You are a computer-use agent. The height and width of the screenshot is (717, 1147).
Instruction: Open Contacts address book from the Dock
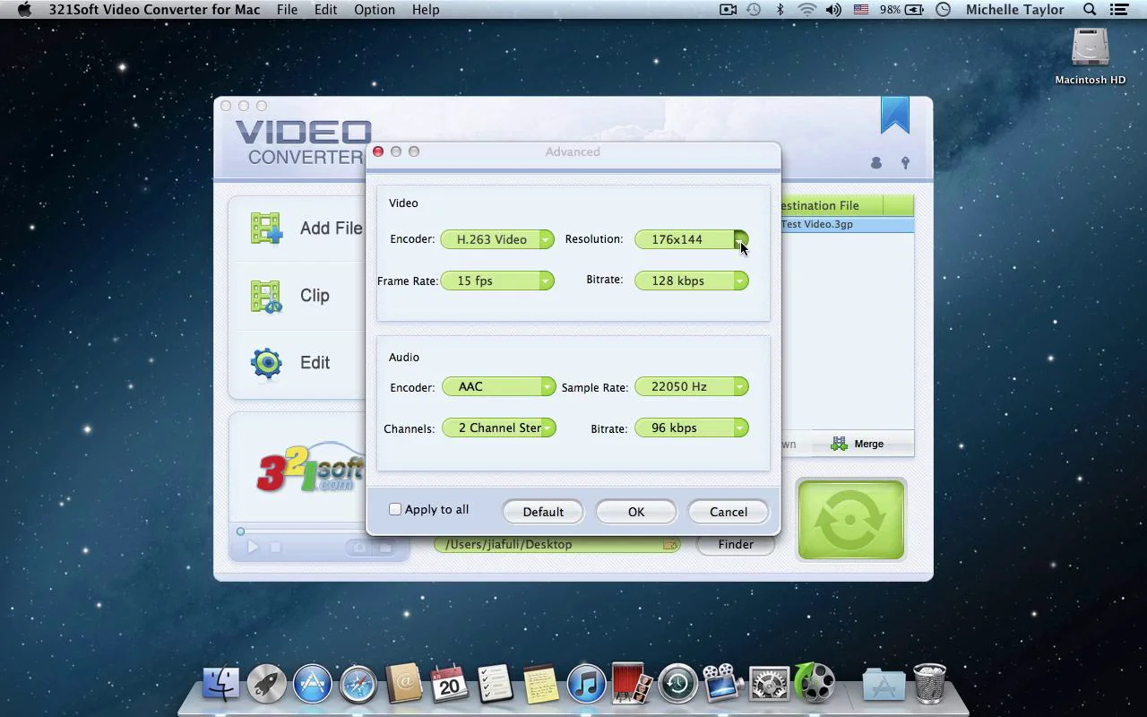pos(404,684)
